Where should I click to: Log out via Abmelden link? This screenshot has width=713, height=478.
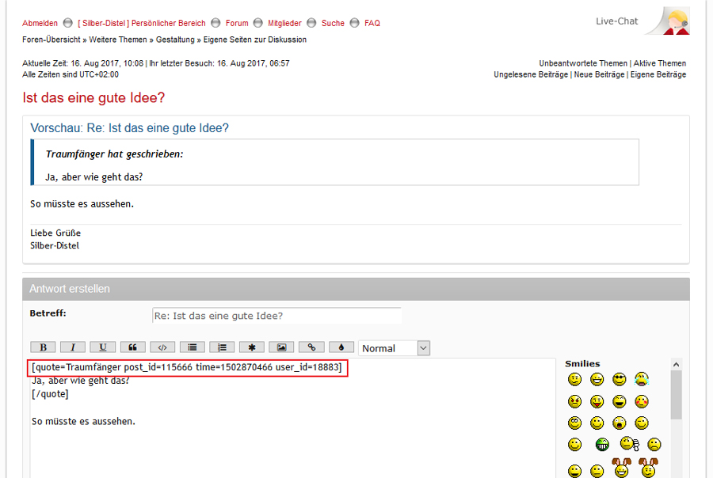40,23
